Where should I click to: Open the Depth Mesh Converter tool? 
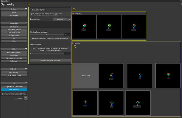coord(14,87)
